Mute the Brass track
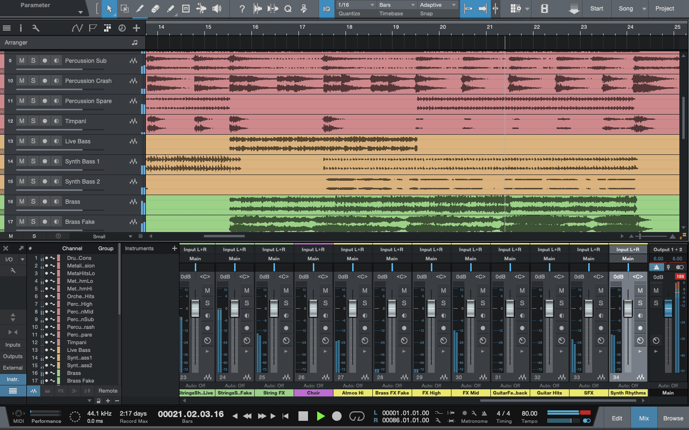The height and width of the screenshot is (430, 689). click(22, 201)
